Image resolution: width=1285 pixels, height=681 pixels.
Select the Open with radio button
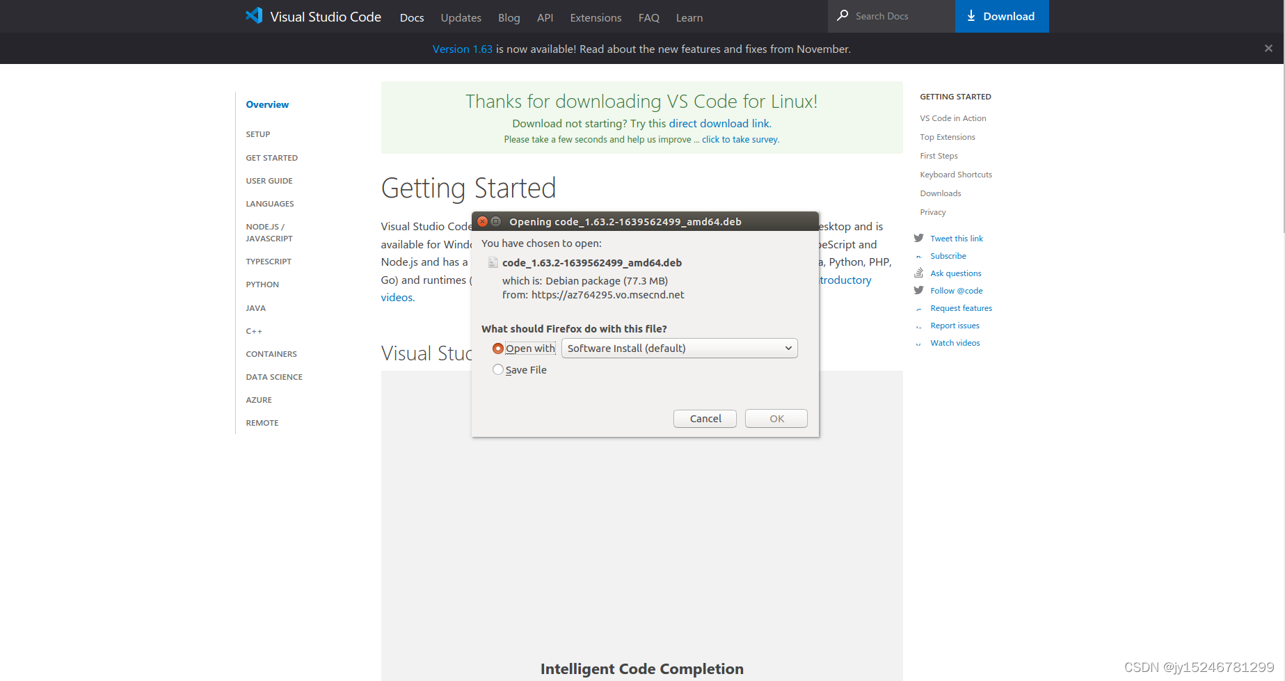click(x=497, y=348)
